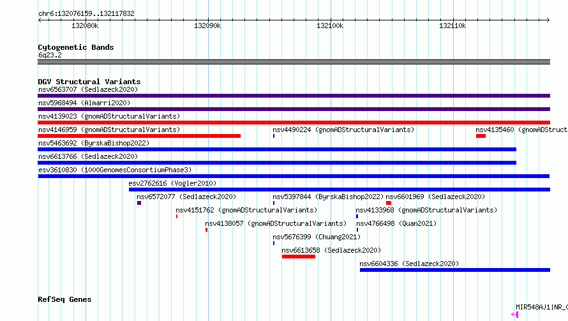
Task: Click the DGV Structural Variants track title
Action: click(x=89, y=82)
